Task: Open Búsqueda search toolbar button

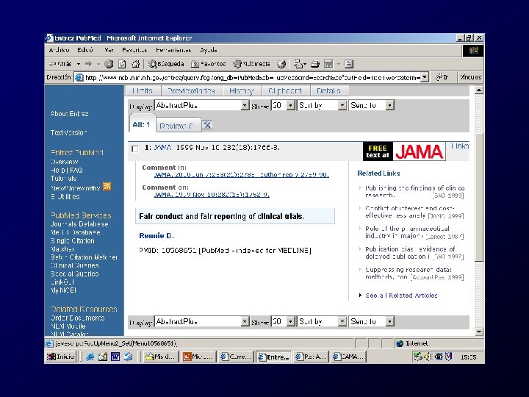Action: (x=166, y=64)
